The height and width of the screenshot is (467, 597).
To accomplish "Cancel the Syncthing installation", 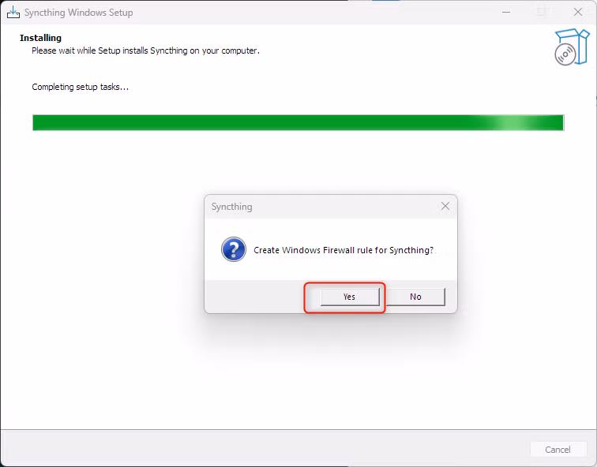I will [x=558, y=450].
